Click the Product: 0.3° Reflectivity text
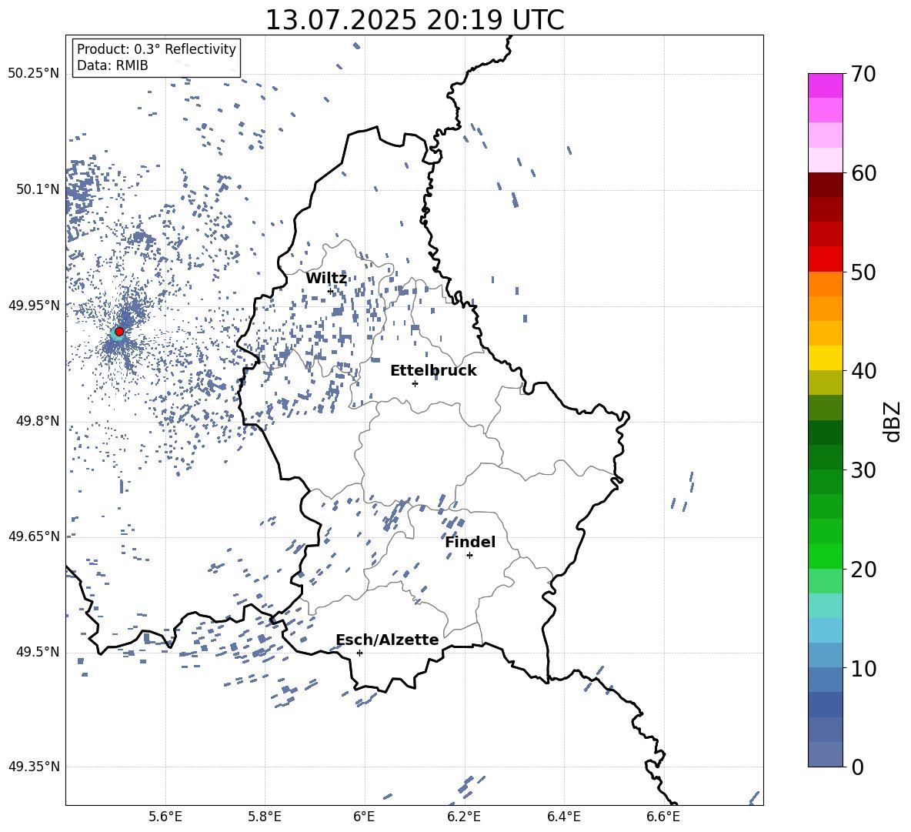 tap(156, 49)
